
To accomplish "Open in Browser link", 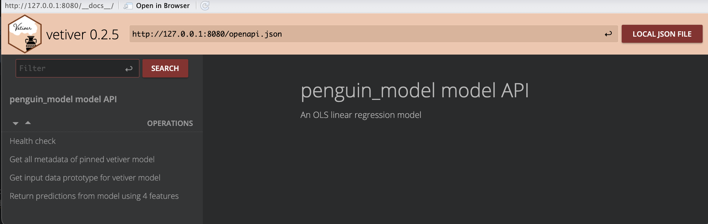I will click(x=163, y=6).
